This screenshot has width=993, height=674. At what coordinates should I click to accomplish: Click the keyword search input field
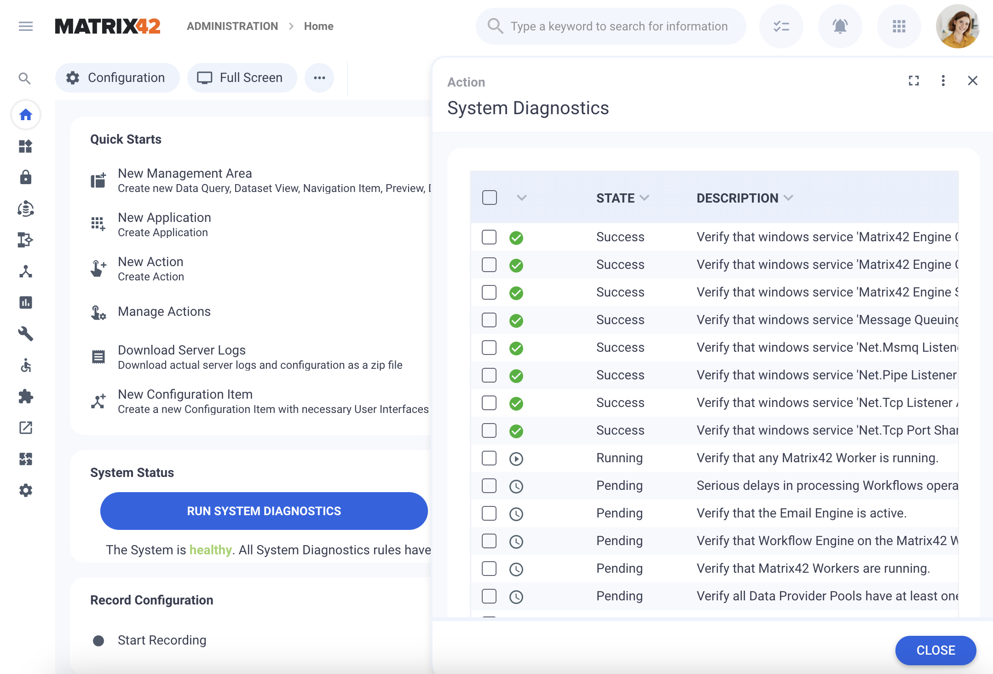pos(619,26)
